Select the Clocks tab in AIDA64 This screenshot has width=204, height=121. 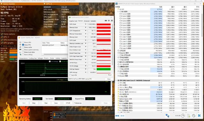(52, 58)
